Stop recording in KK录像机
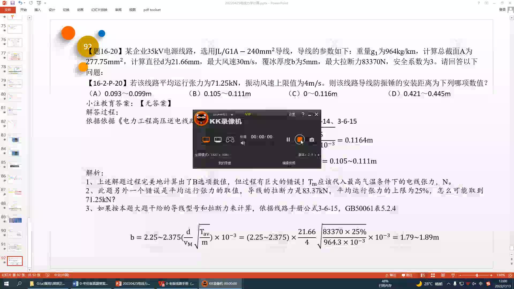The width and height of the screenshot is (514, 289). 300,139
